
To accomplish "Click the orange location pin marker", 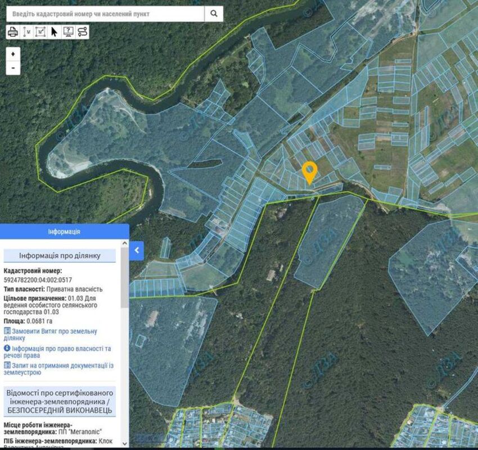I will click(x=309, y=172).
